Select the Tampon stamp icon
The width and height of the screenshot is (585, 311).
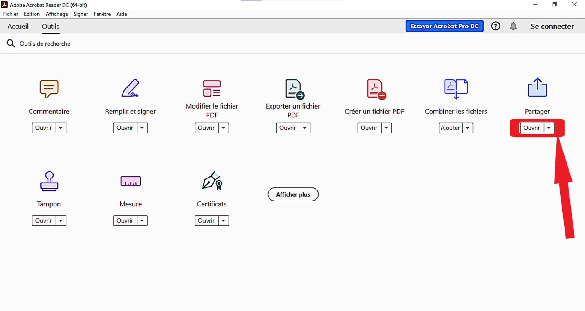(49, 181)
